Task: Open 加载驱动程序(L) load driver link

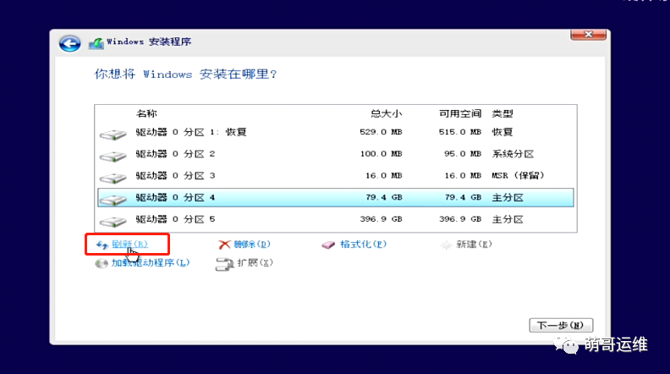Action: click(151, 262)
